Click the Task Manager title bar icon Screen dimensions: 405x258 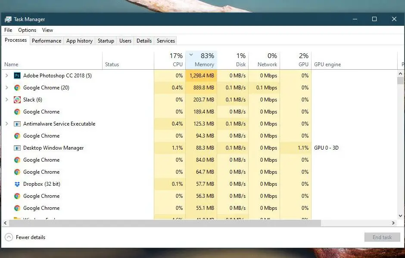pos(8,19)
